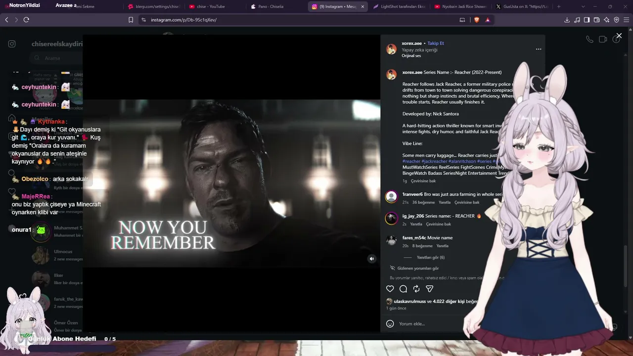Screen dimensions: 633x356
Task: Click the Reacher video to pause playback
Action: click(x=231, y=183)
